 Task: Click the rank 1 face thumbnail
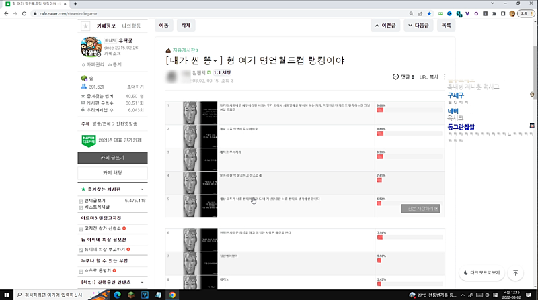pyautogui.click(x=200, y=113)
